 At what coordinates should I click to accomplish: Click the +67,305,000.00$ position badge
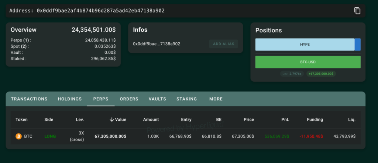coord(321,74)
